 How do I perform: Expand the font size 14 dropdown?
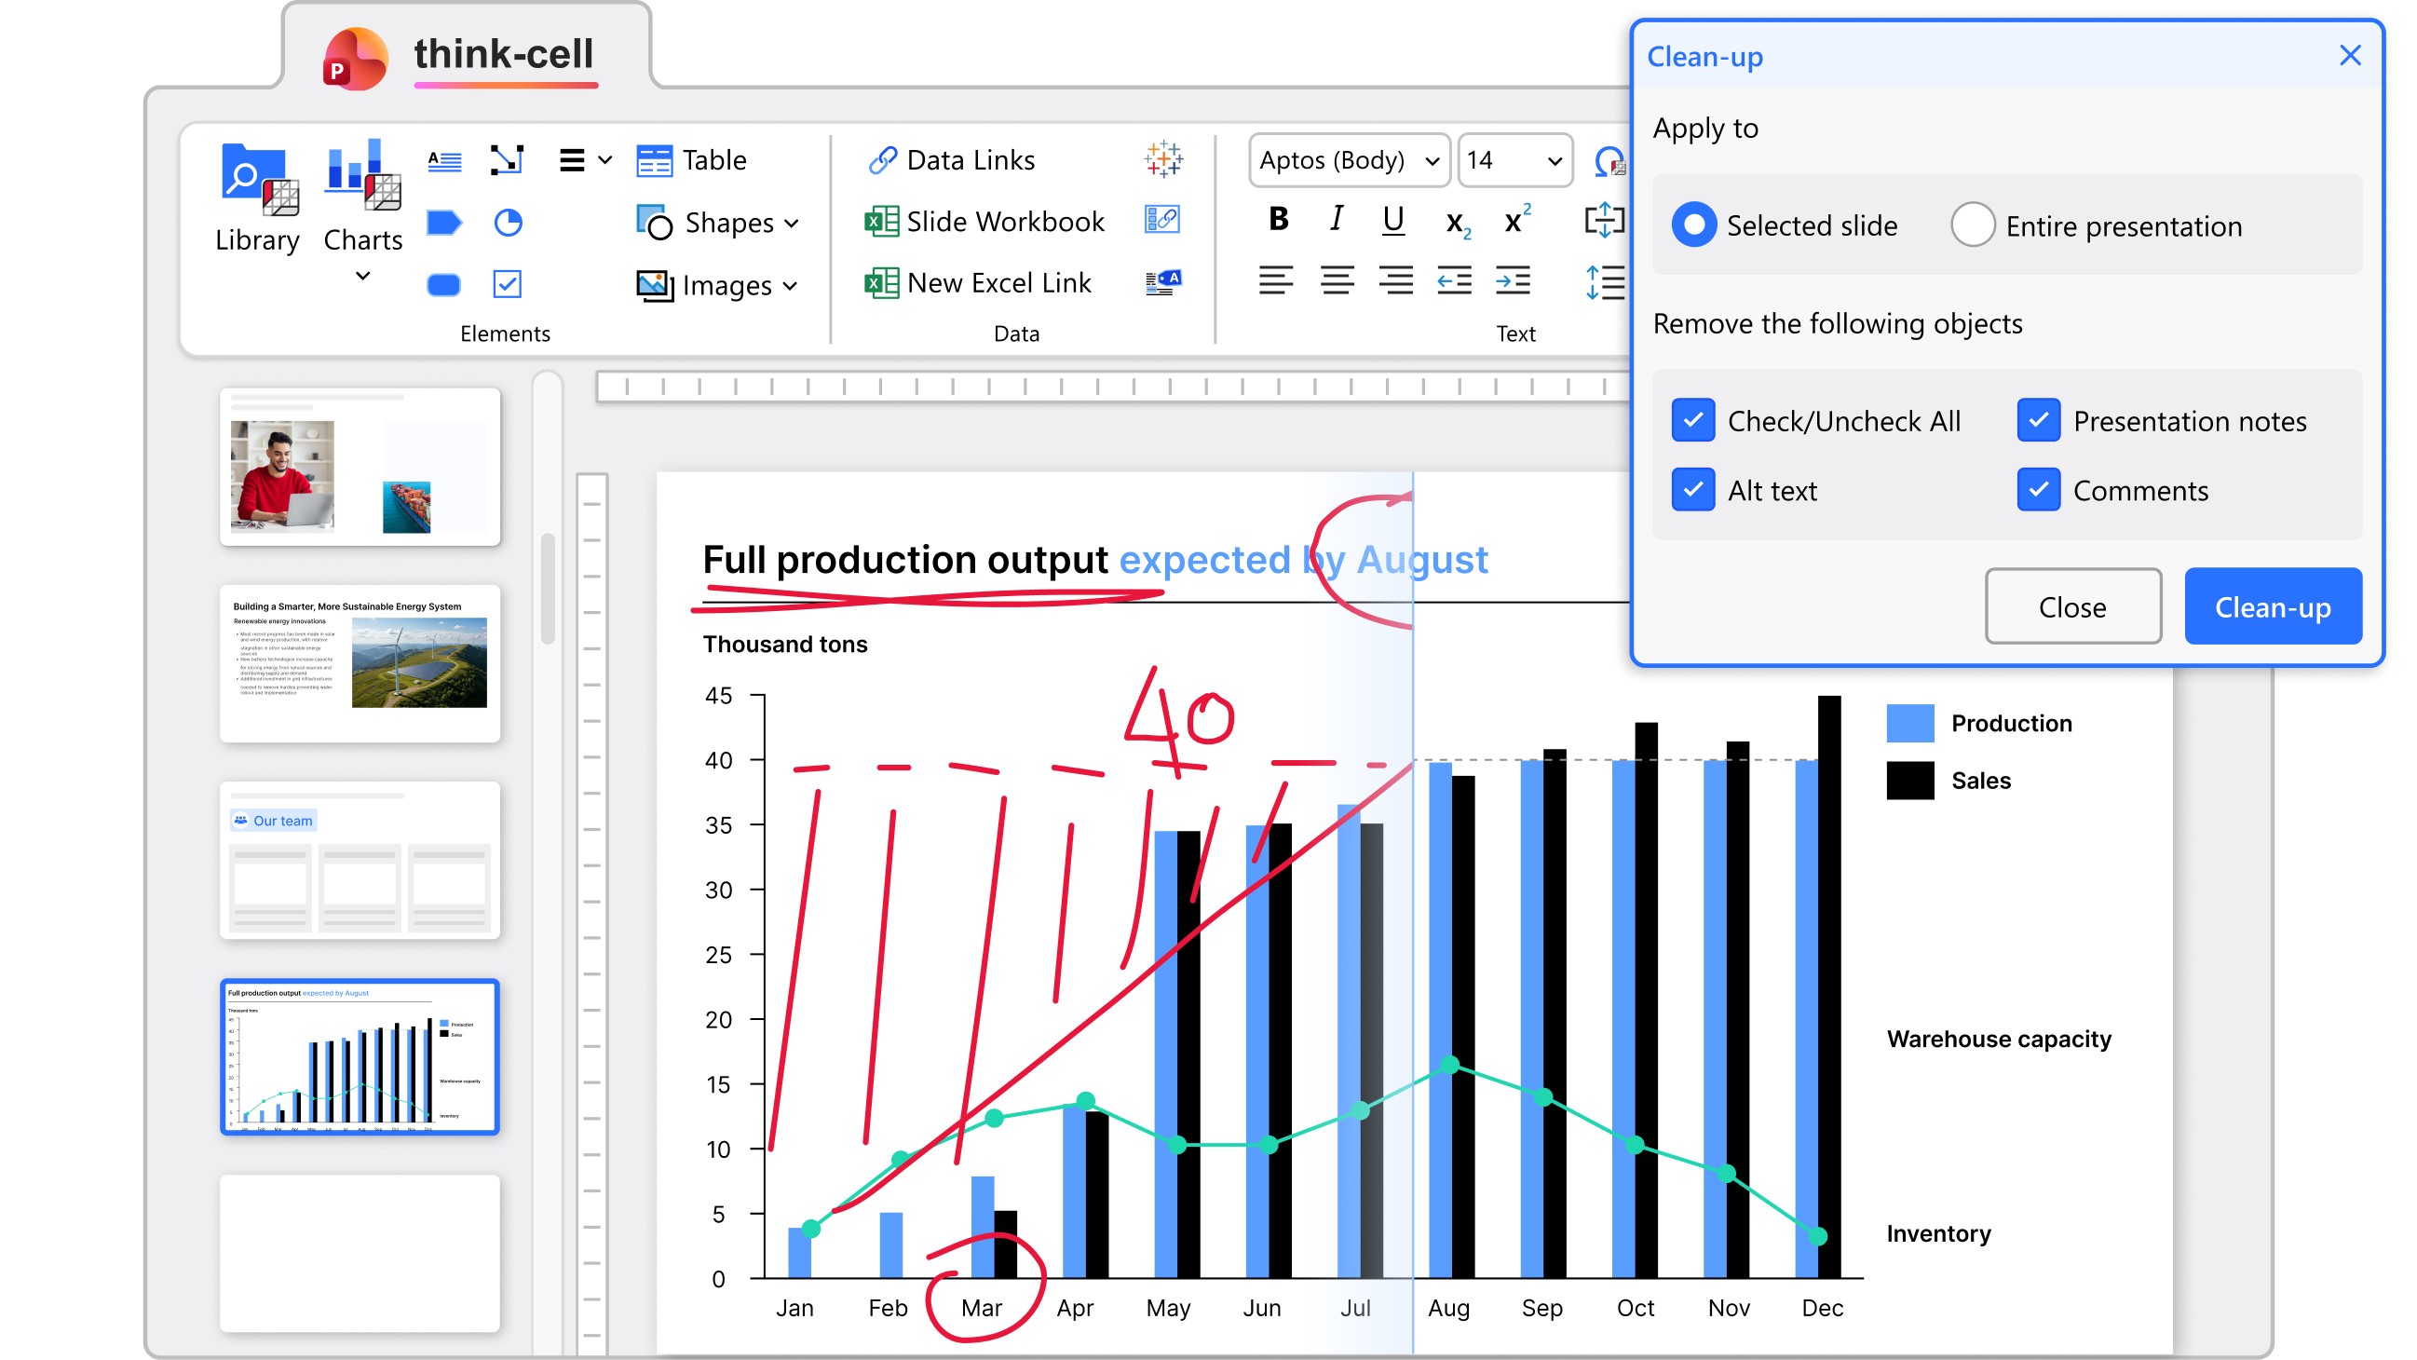click(1514, 160)
